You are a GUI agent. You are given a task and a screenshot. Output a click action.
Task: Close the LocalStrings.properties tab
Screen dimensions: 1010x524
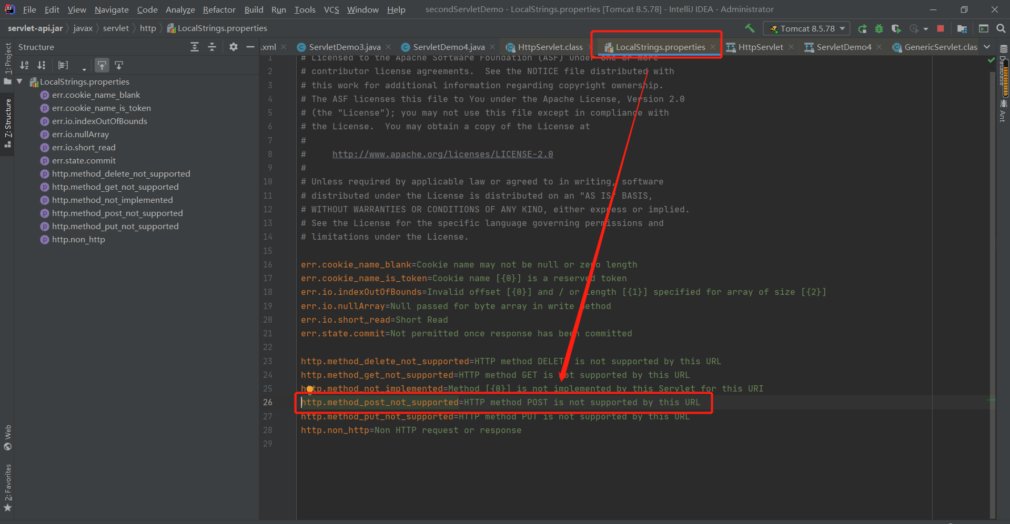click(x=713, y=47)
